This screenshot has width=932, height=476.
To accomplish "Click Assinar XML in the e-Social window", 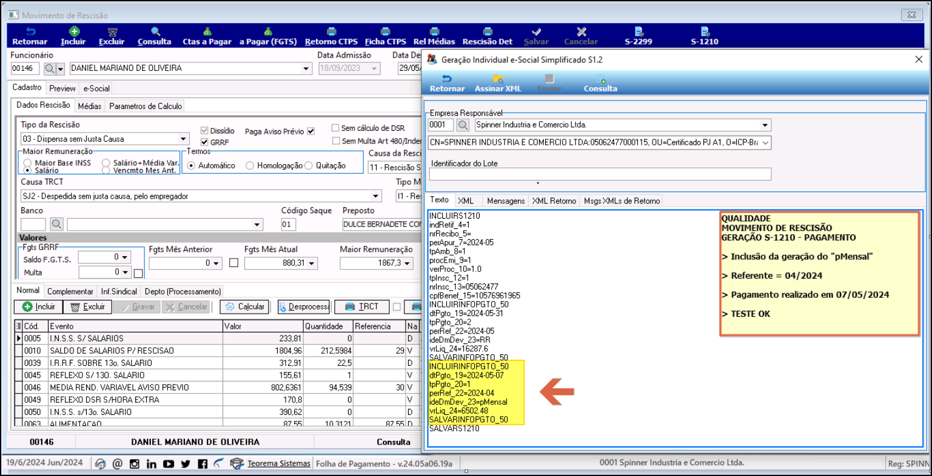I will point(498,83).
